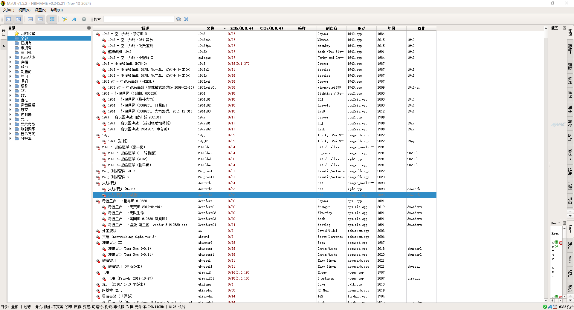Expand the 存档 tree node
Screen dimensions: 574x310
point(10,62)
